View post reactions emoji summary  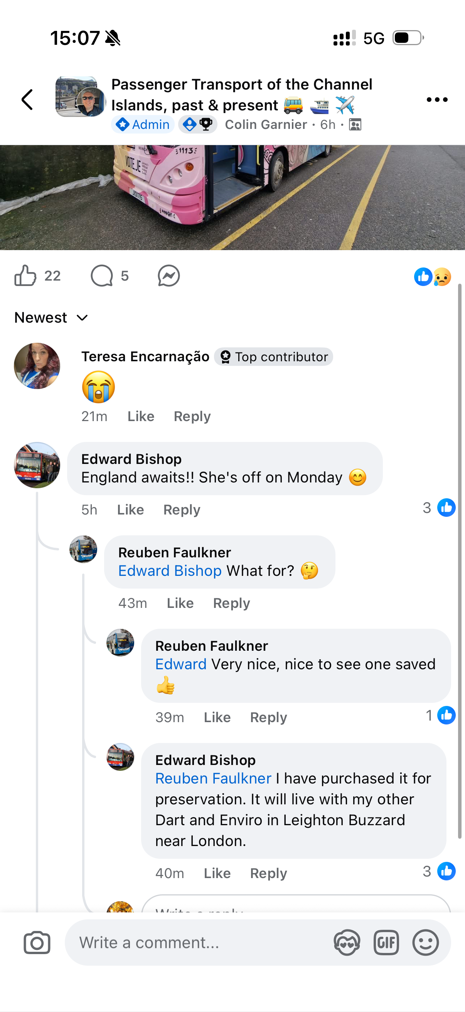point(433,277)
